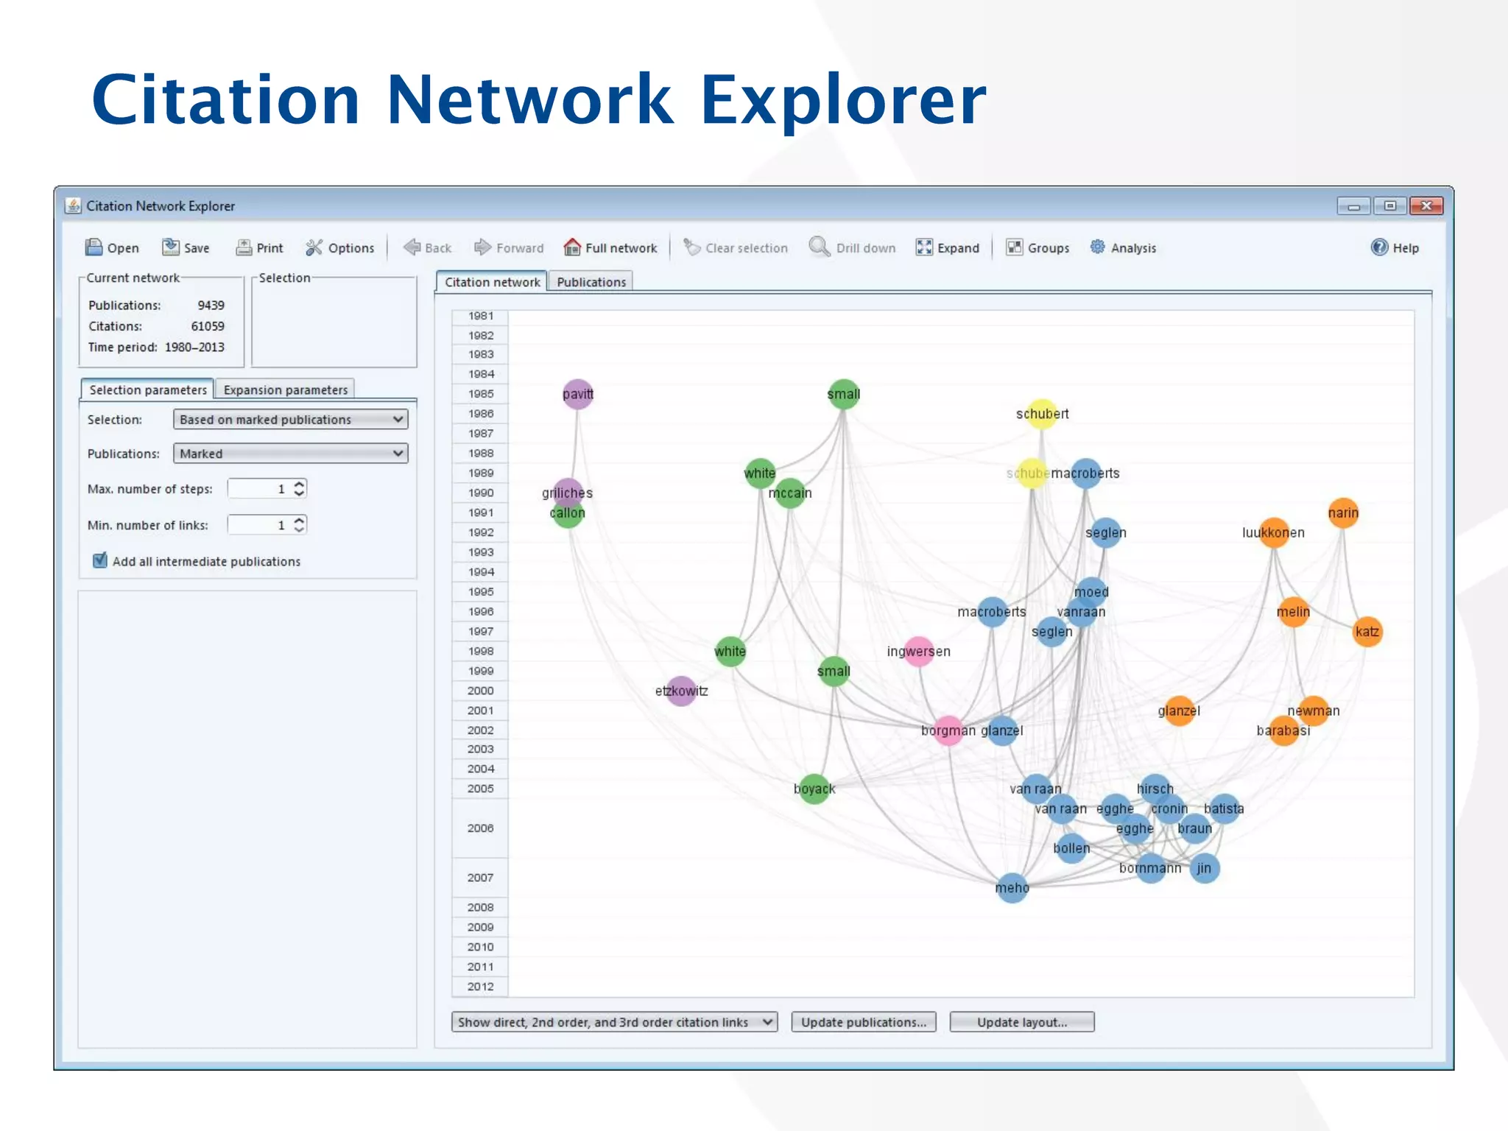The image size is (1508, 1131).
Task: Select the pavitt node
Action: tap(578, 394)
